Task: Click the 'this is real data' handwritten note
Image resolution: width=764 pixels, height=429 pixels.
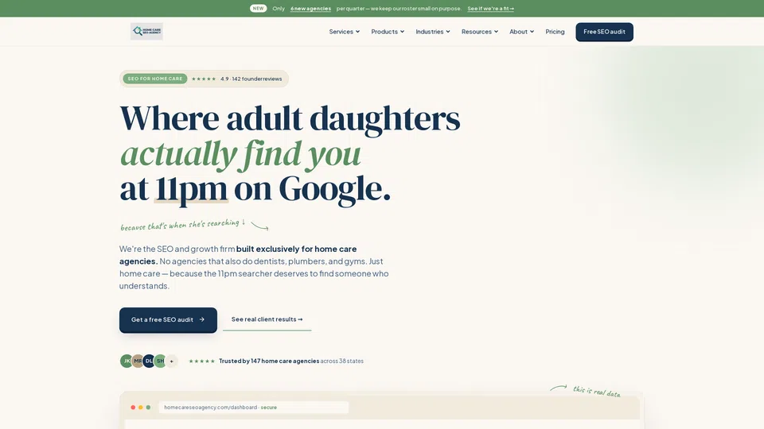Action: click(596, 391)
